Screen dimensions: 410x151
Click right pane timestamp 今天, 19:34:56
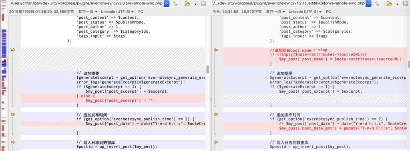point(225,12)
